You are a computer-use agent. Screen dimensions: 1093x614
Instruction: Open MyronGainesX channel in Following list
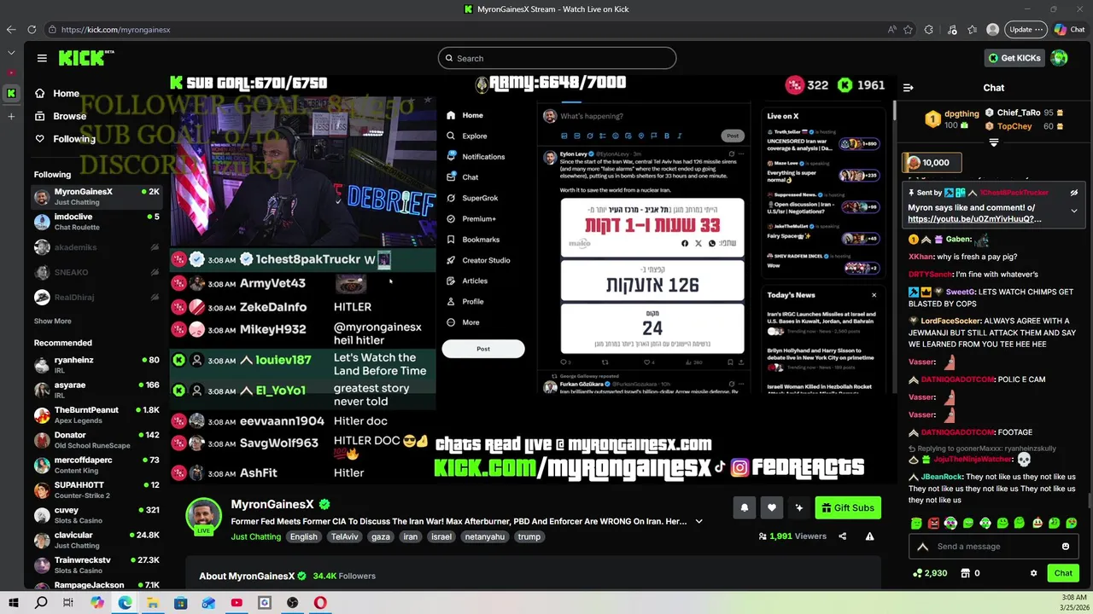click(96, 197)
